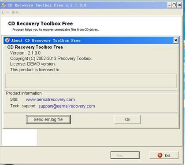Click the 'Copyright (C) 2002-2013 Recovery Toolbox.' text

51,59
